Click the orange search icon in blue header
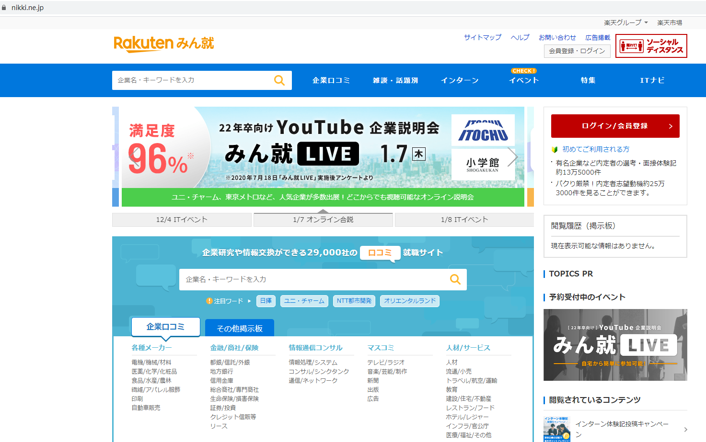 279,80
